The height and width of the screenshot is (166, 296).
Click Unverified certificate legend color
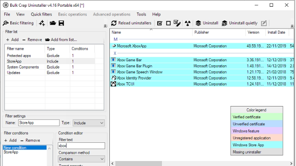(x=257, y=124)
